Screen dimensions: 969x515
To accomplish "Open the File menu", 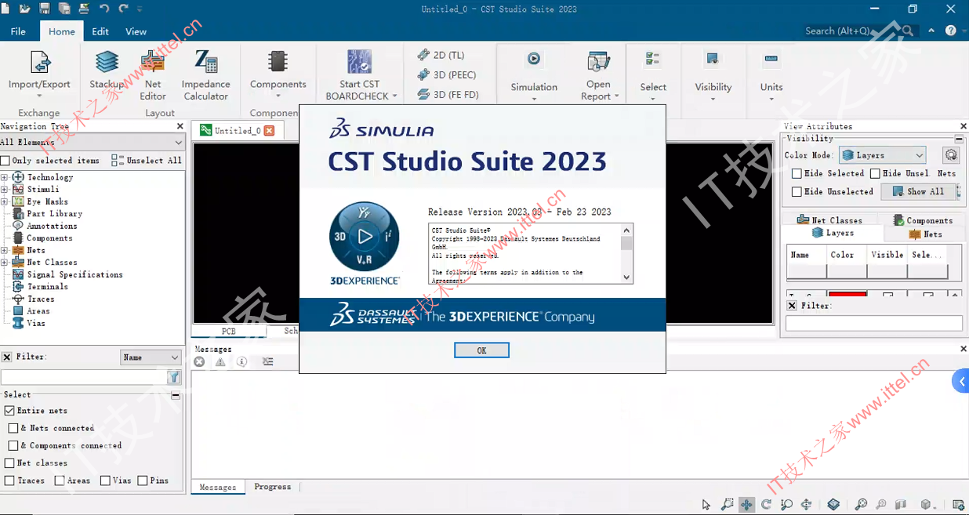I will 18,31.
